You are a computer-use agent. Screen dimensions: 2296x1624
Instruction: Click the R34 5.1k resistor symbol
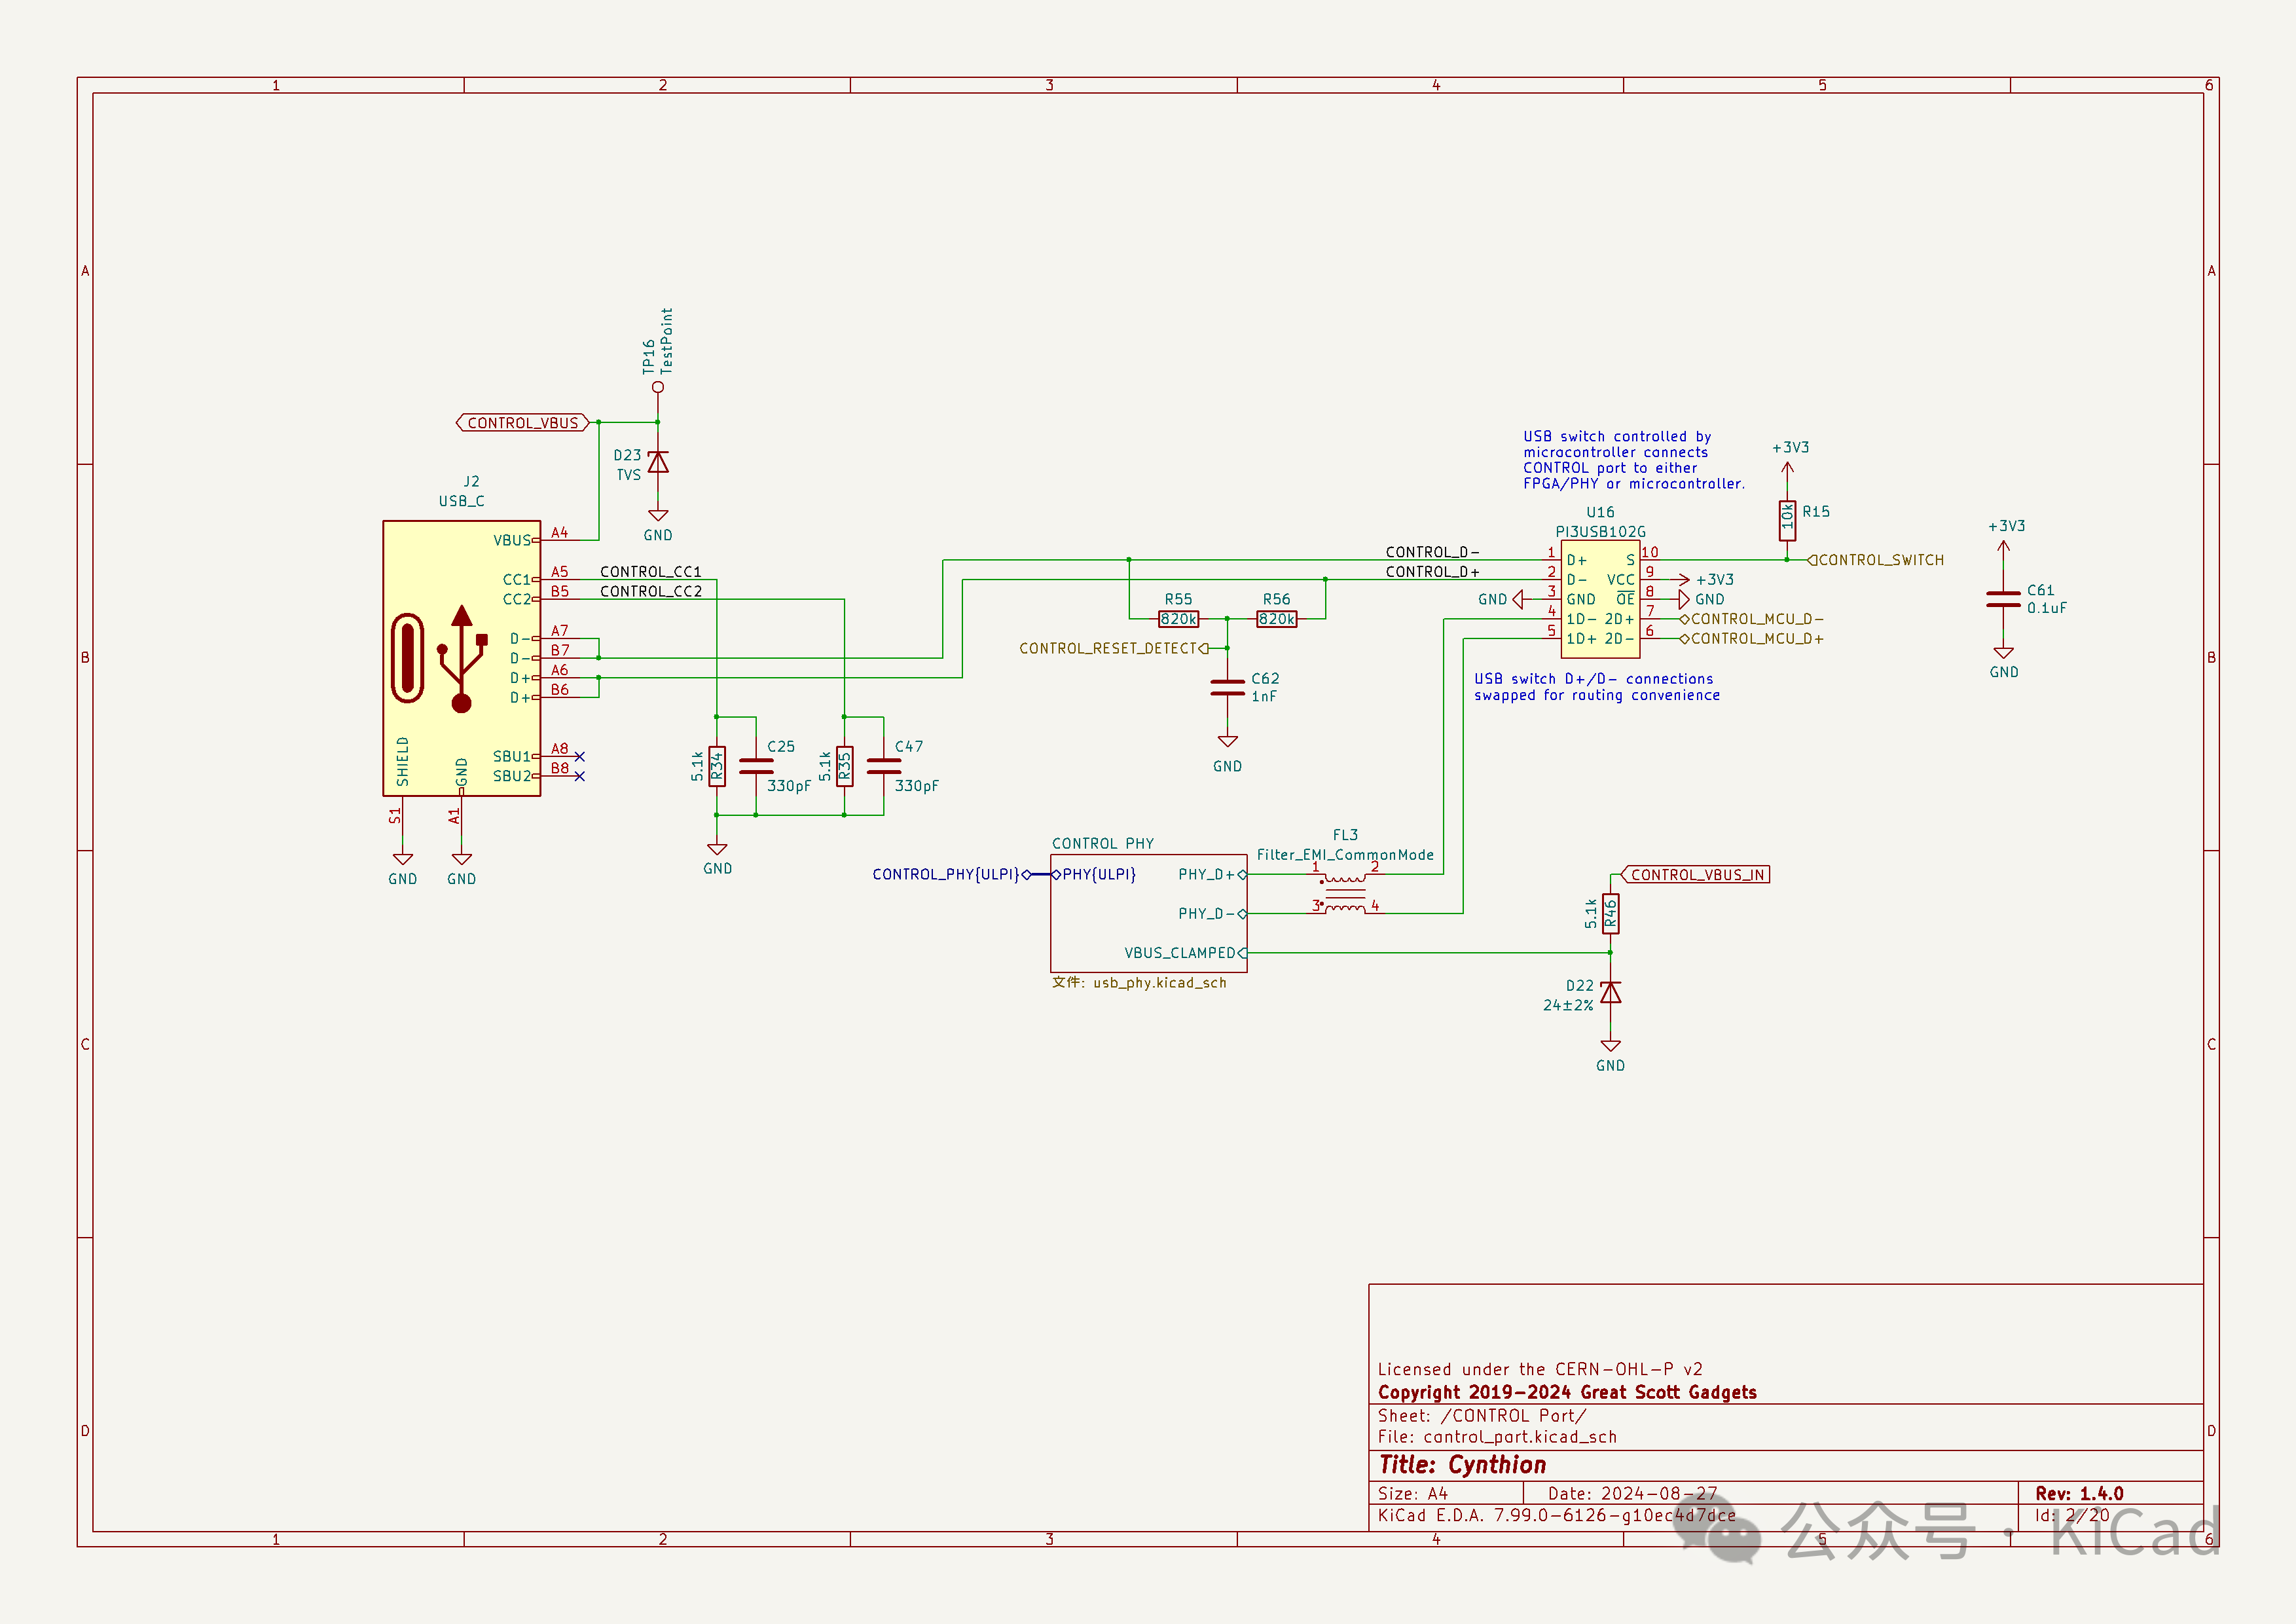[x=716, y=766]
